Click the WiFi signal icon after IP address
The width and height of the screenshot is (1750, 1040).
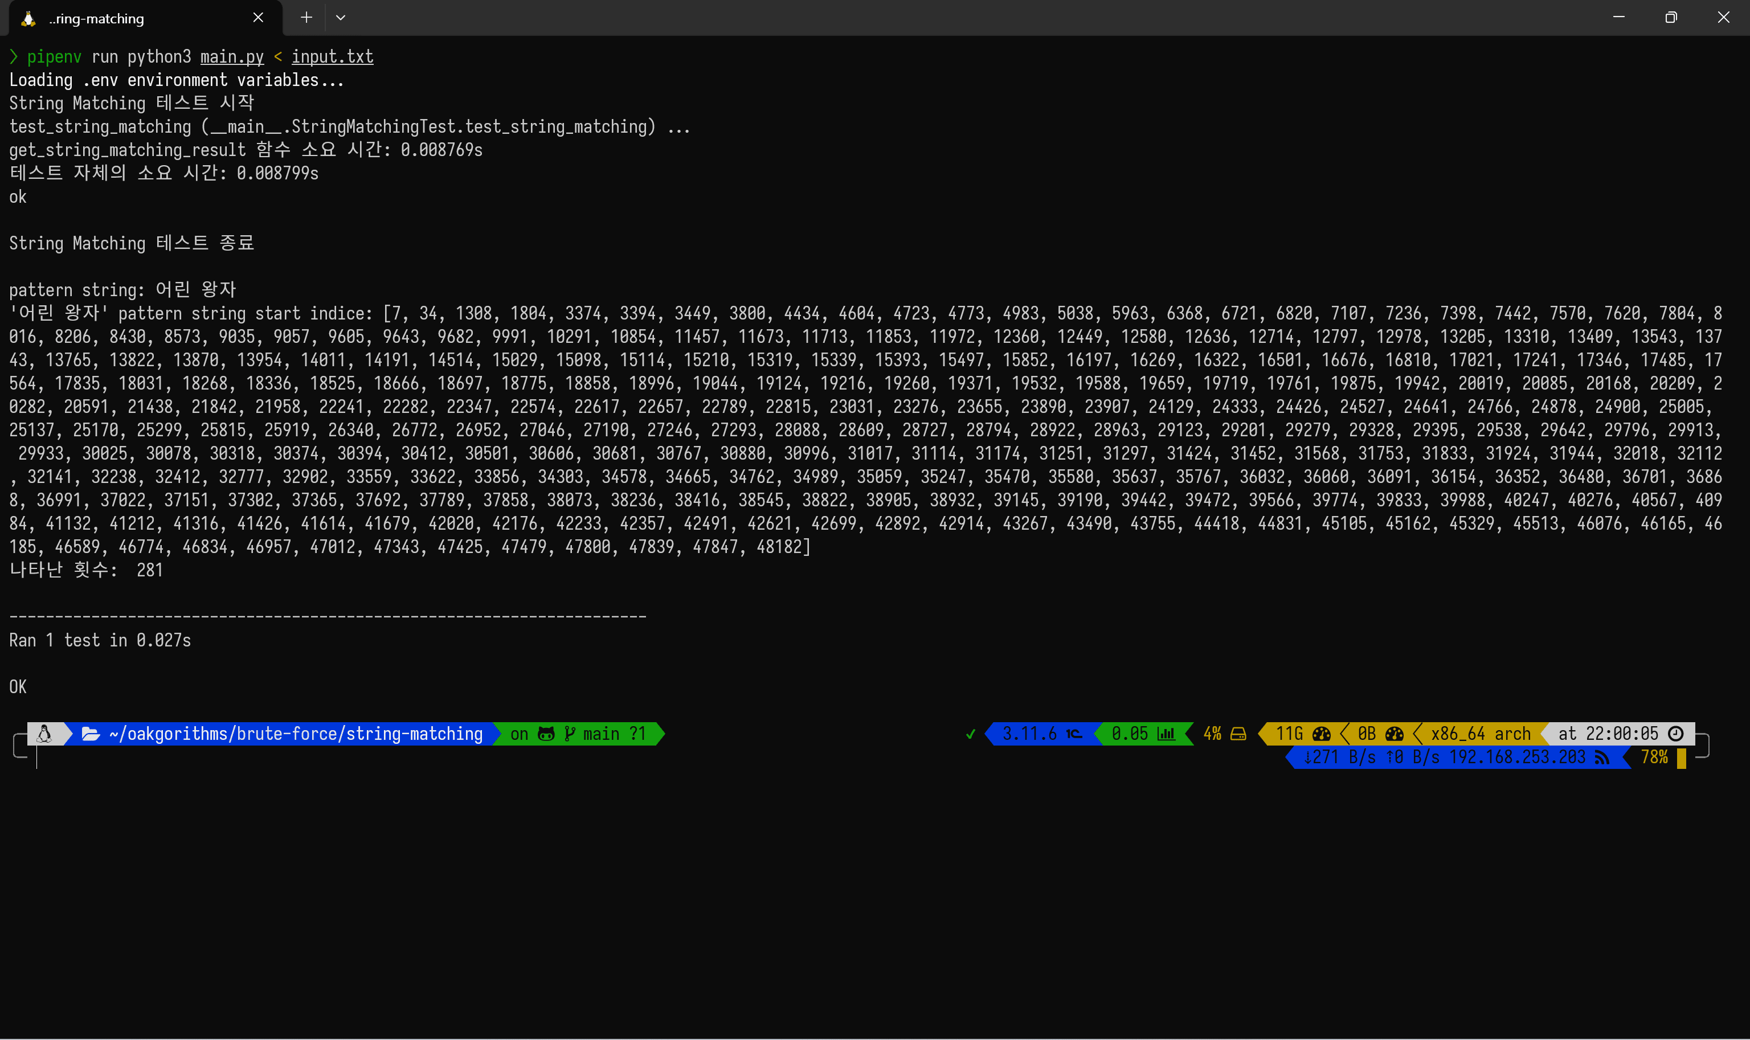1601,758
